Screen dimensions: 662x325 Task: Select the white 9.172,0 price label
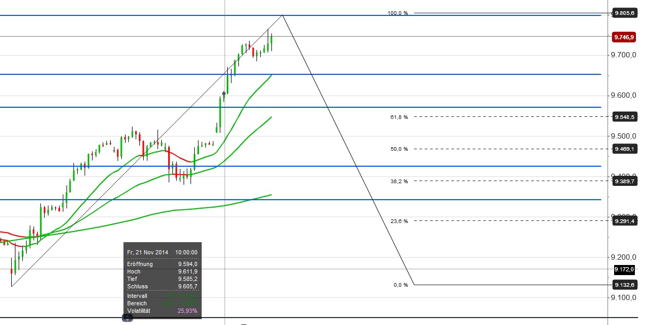[623, 269]
